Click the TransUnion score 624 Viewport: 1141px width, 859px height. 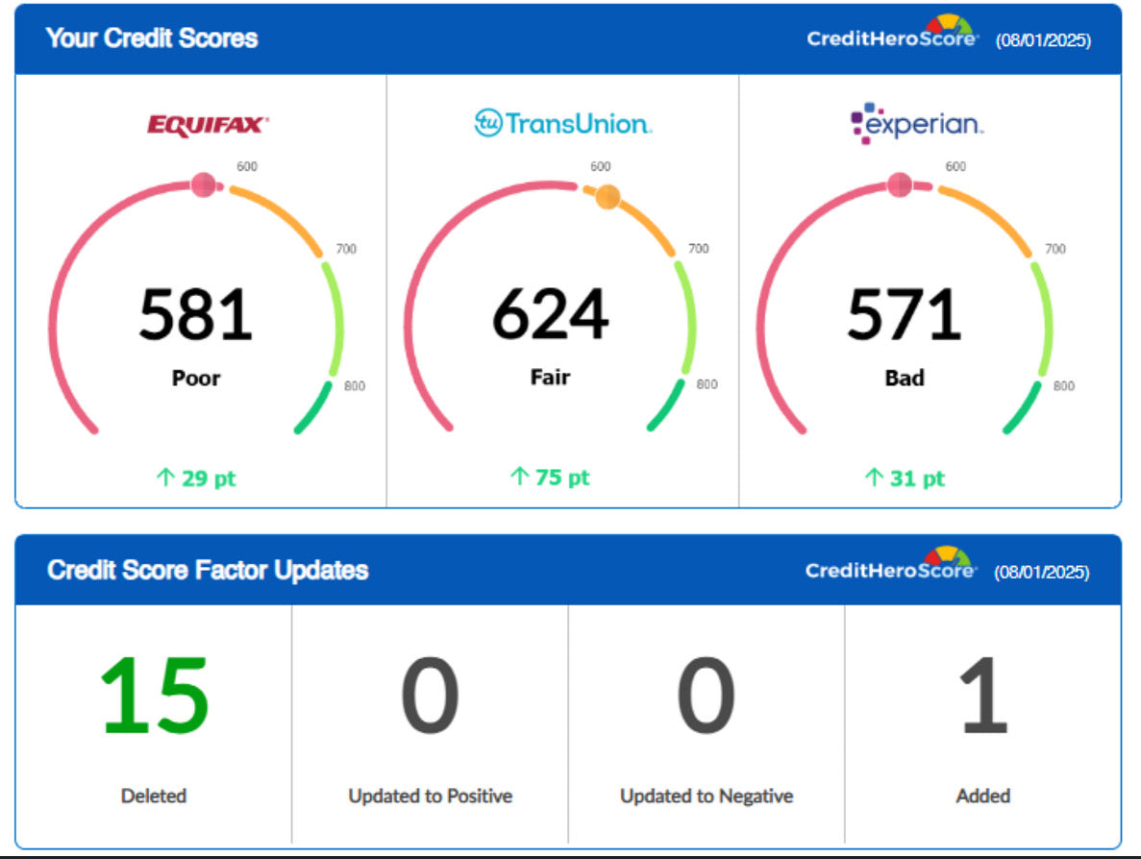[x=550, y=313]
